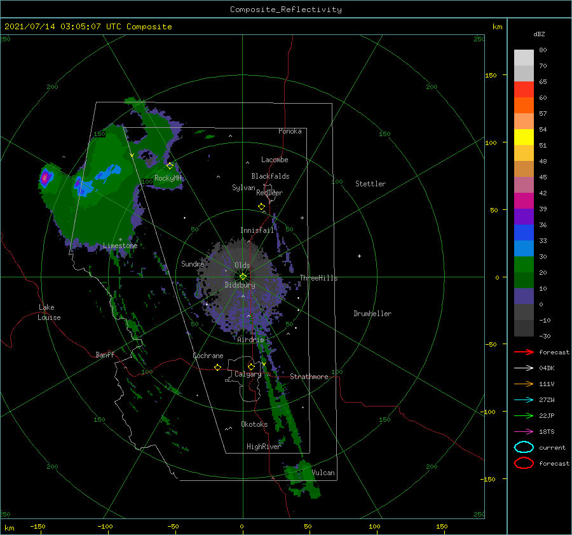Click the -150 tick on the bottom km axis

[x=37, y=526]
